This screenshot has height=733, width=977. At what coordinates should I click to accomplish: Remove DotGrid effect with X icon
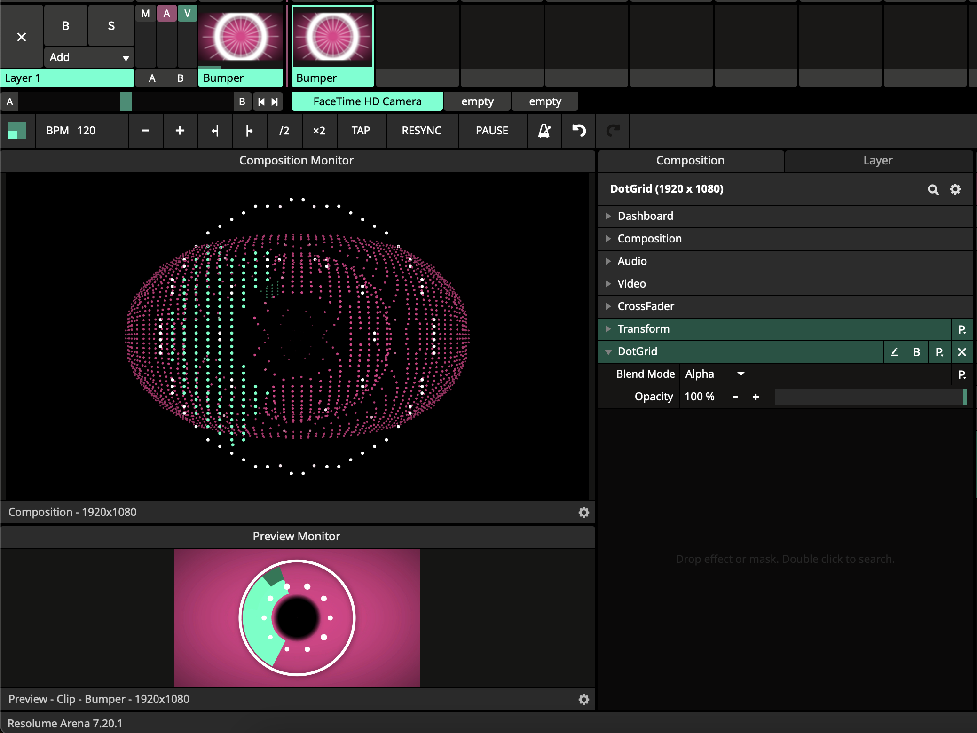[x=961, y=352]
